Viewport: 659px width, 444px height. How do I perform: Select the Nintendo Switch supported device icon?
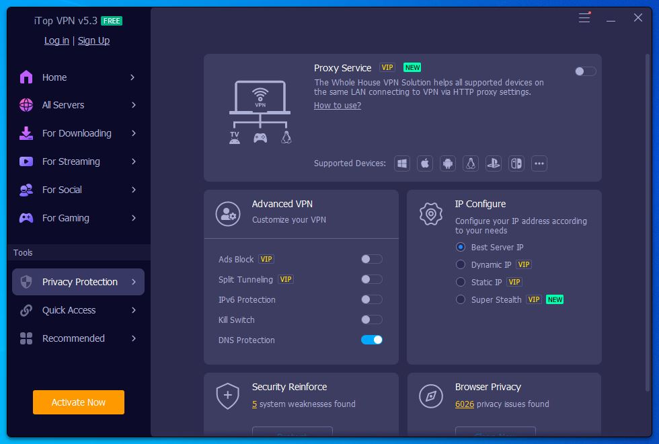(x=516, y=163)
